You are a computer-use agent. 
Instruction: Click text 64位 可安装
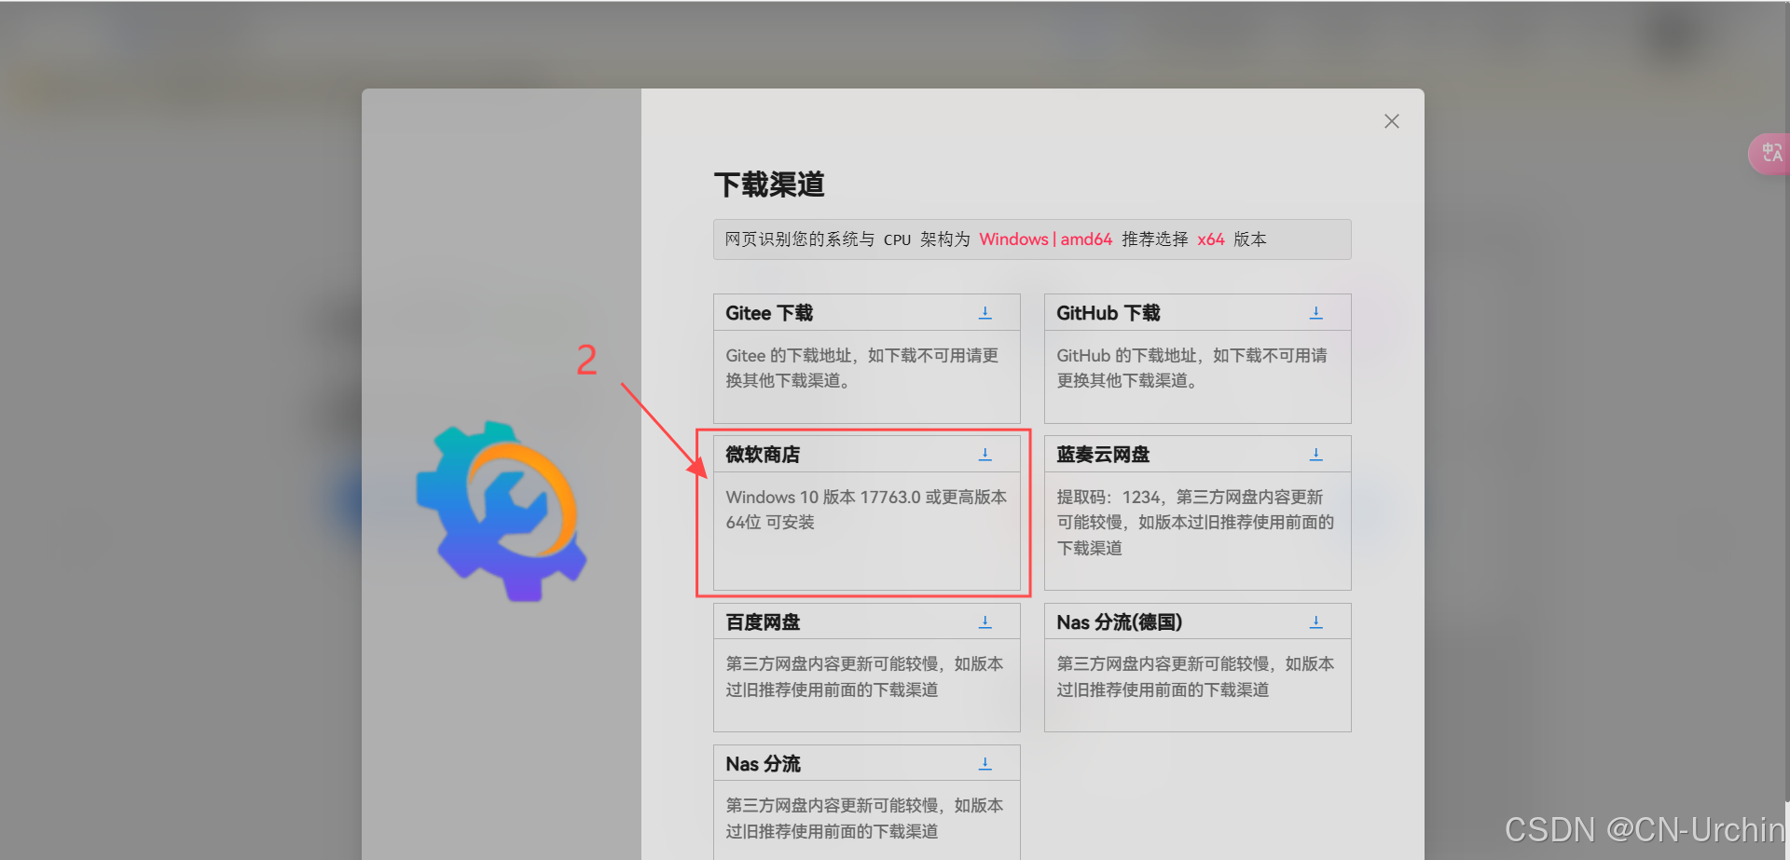[770, 523]
